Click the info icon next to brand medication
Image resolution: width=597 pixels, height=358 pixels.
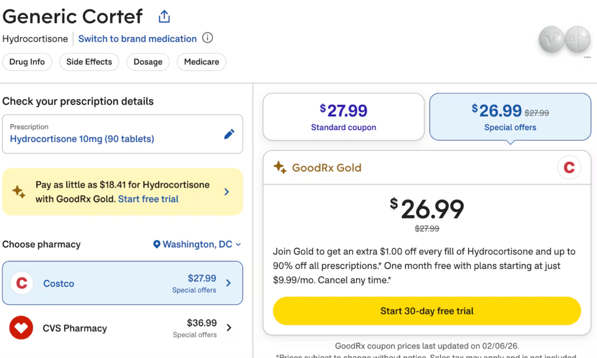click(x=208, y=38)
